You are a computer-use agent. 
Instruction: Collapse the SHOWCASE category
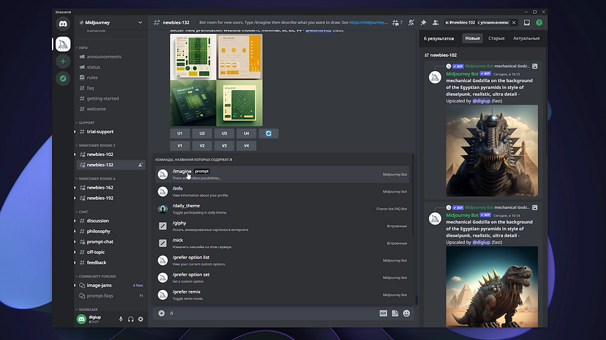87,310
